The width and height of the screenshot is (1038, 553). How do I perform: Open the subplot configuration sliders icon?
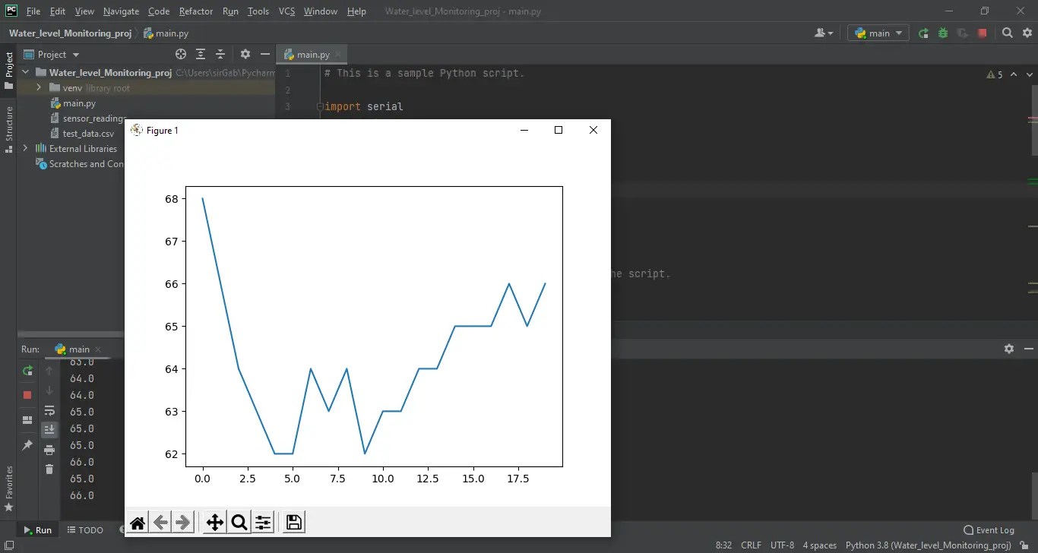[263, 522]
